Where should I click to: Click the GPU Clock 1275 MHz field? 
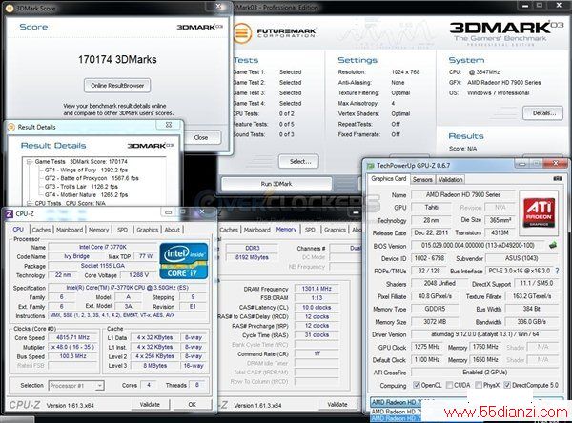427,347
